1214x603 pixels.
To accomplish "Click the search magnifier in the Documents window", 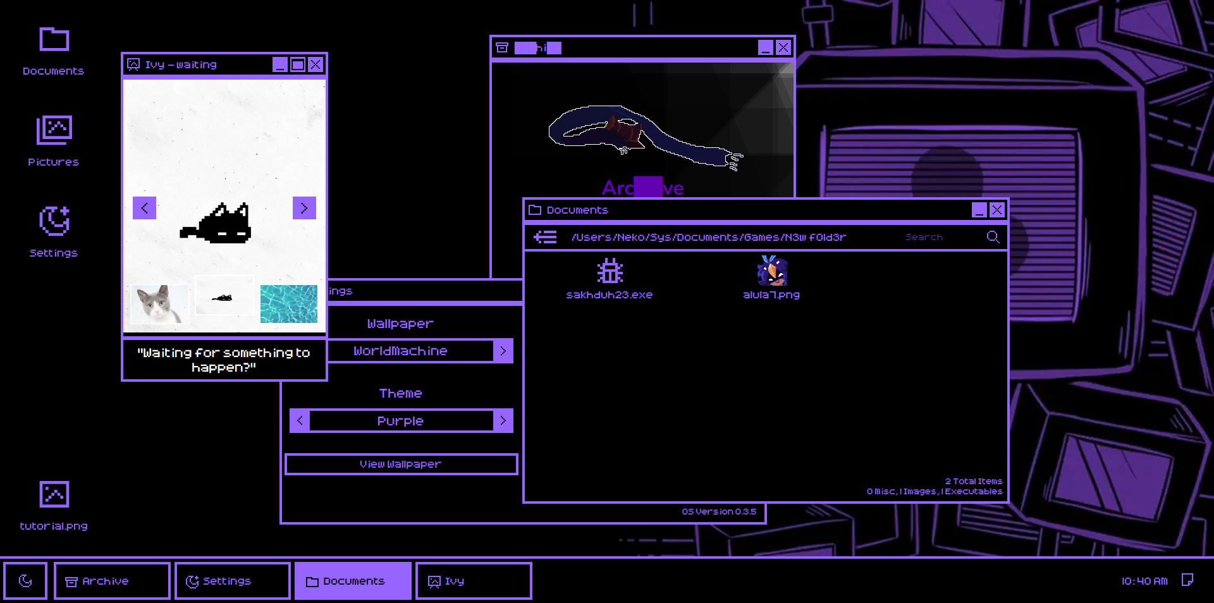I will click(993, 237).
